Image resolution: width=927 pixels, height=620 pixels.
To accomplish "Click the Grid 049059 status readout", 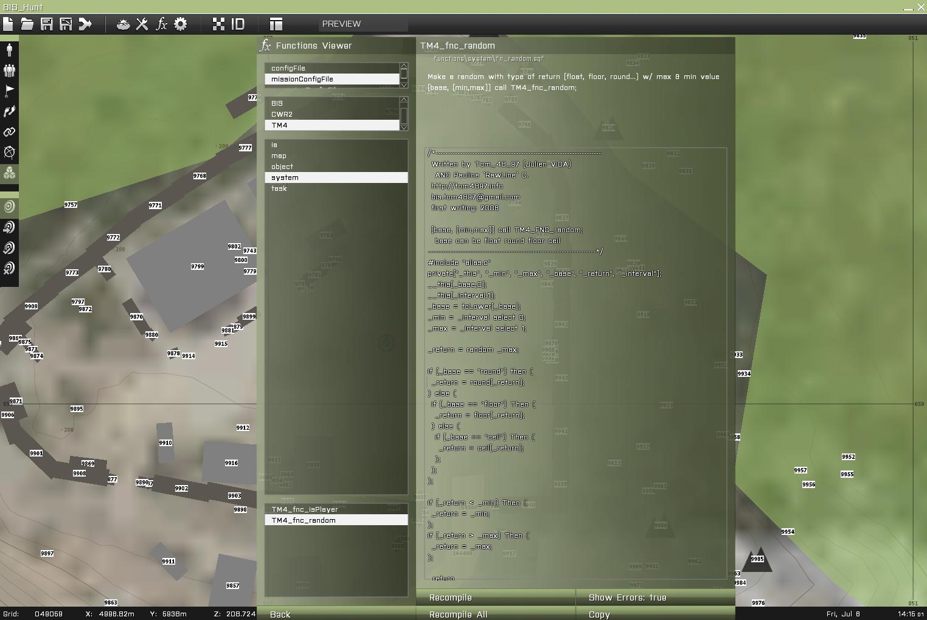I will (33, 614).
